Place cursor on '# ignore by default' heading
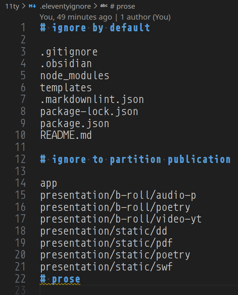This screenshot has height=295, width=238. pyautogui.click(x=95, y=28)
